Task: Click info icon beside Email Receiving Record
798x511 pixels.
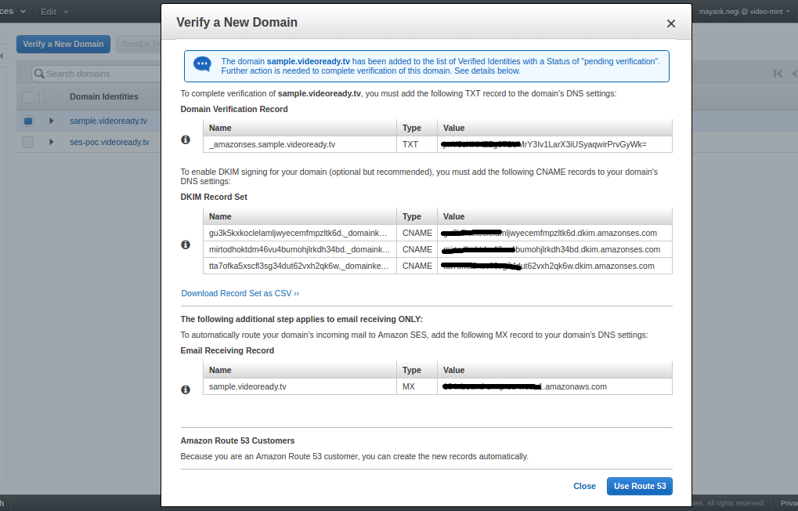Action: [x=186, y=390]
